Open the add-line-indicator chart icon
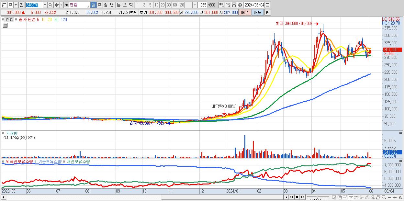The width and height of the screenshot is (404, 201). [228, 5]
